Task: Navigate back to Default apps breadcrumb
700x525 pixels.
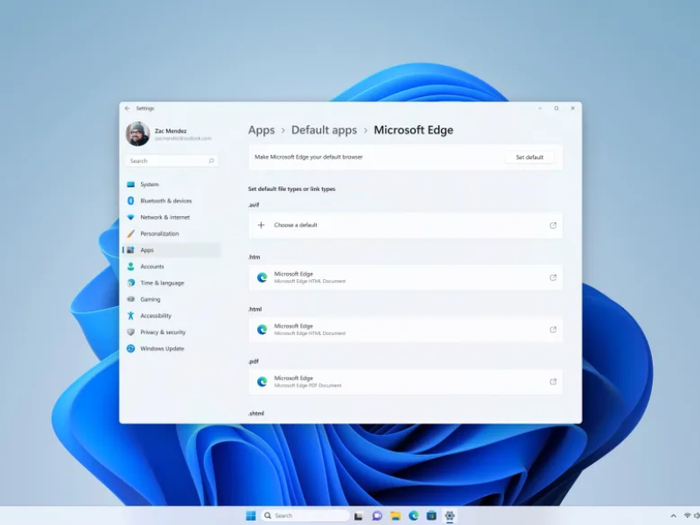Action: [x=326, y=129]
